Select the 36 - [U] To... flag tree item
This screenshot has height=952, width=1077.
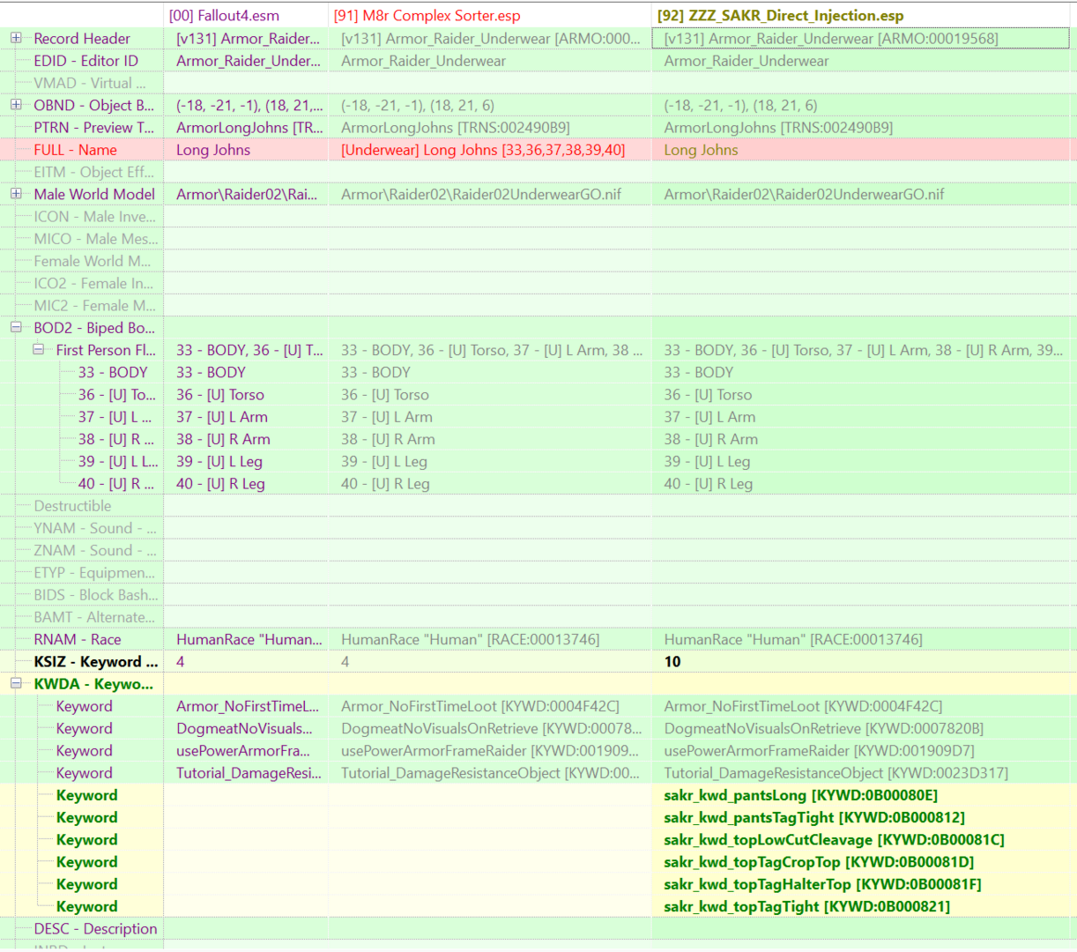coord(116,395)
